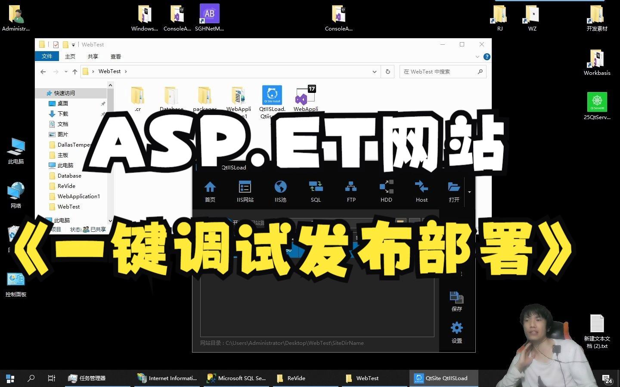Image resolution: width=620 pixels, height=387 pixels.
Task: Select 下载 in the navigation pane
Action: point(63,114)
